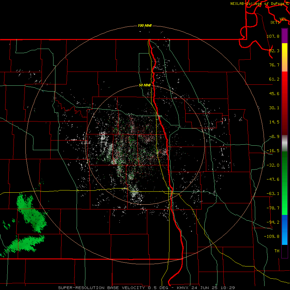The width and height of the screenshot is (290, 290).
Task: Click the -109.8 velocity scale value
Action: pos(272,237)
